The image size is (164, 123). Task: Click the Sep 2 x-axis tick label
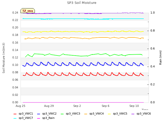[77, 106]
